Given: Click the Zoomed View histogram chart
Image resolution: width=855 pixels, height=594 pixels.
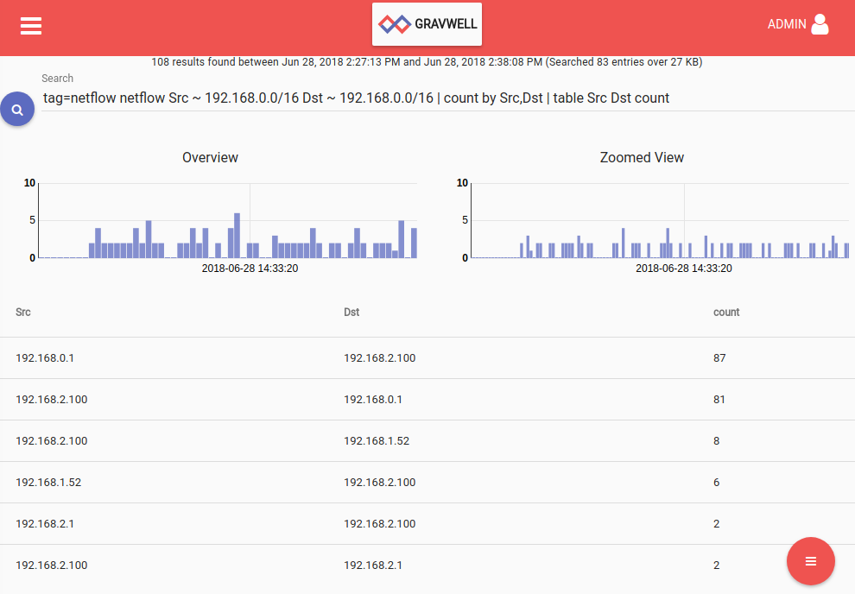Looking at the screenshot, I should (660, 220).
